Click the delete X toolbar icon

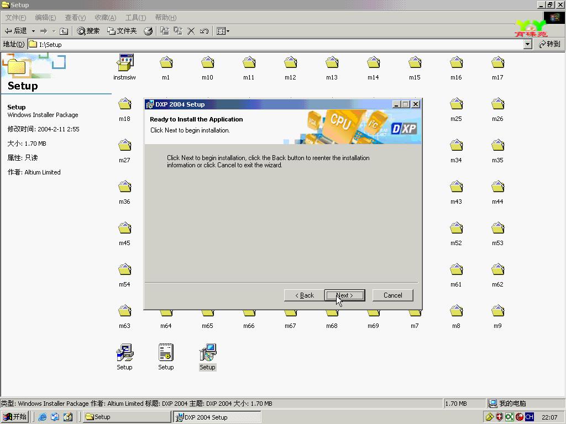click(x=191, y=31)
